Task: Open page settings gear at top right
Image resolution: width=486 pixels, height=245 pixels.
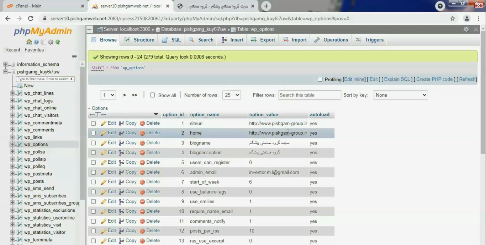Action: (x=466, y=29)
